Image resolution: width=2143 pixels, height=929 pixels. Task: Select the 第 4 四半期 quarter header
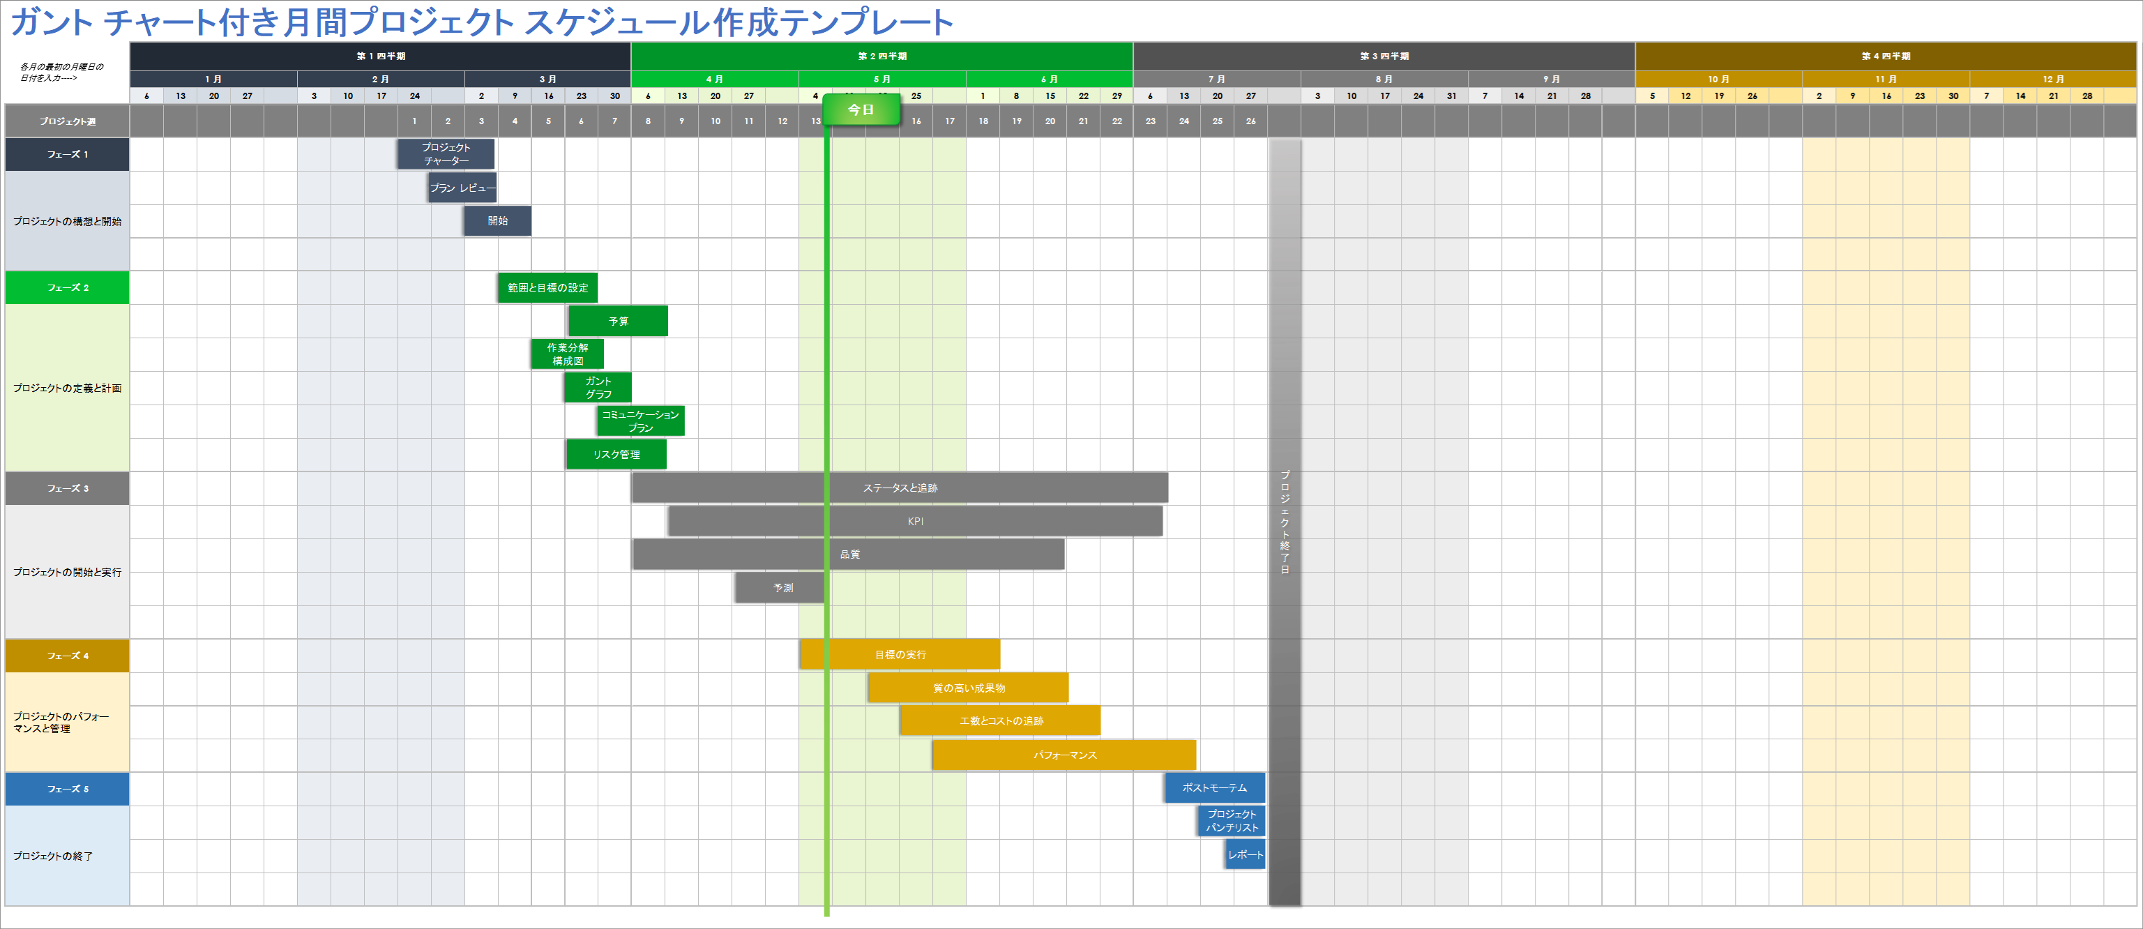tap(1886, 56)
